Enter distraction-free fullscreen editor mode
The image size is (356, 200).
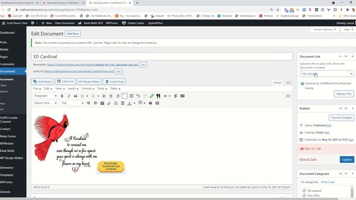(x=288, y=96)
